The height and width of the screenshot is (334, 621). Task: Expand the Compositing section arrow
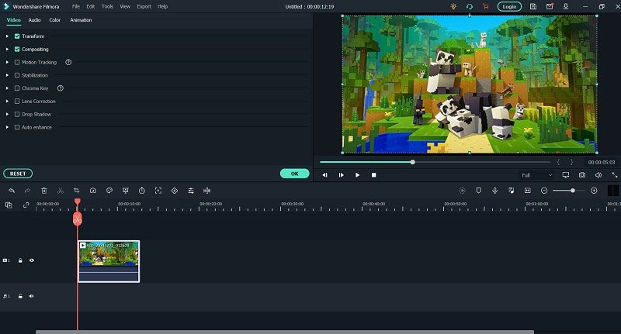(x=7, y=49)
